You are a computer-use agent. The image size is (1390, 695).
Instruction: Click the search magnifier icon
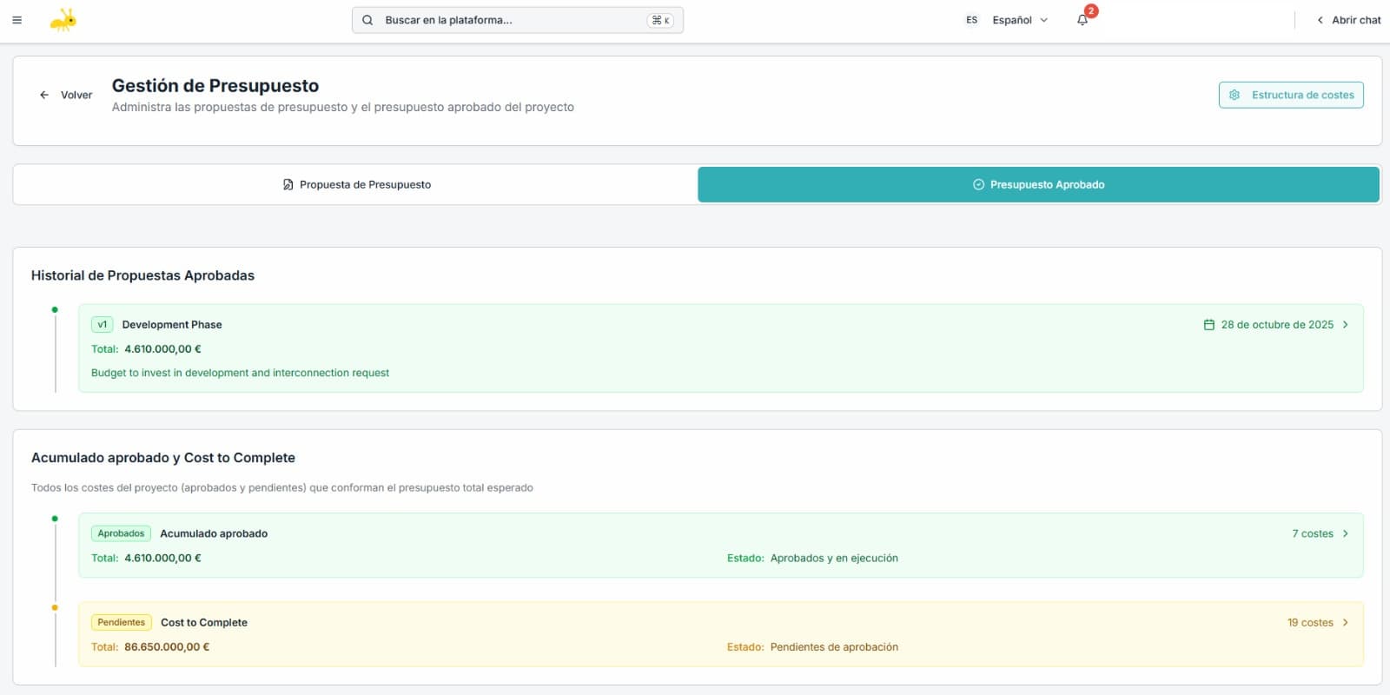click(x=367, y=20)
